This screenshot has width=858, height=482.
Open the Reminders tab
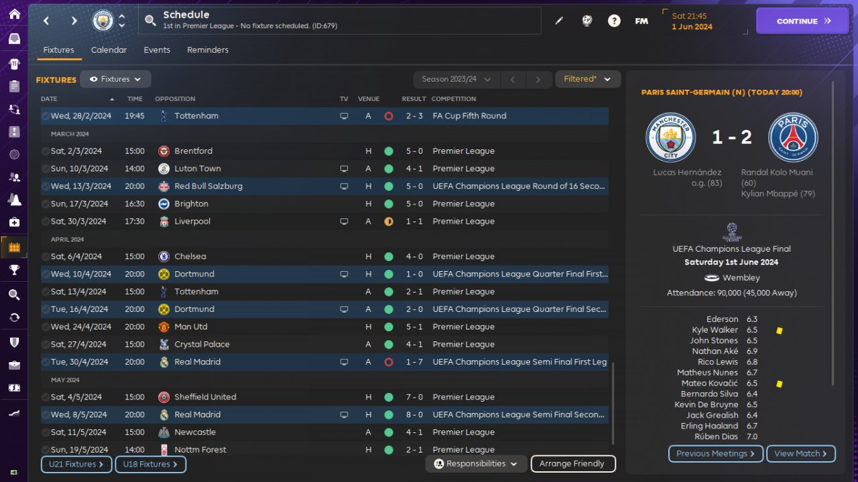208,50
